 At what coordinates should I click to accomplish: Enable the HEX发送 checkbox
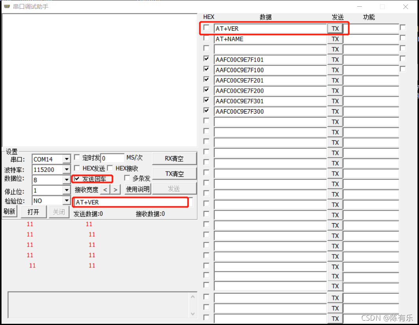[77, 168]
